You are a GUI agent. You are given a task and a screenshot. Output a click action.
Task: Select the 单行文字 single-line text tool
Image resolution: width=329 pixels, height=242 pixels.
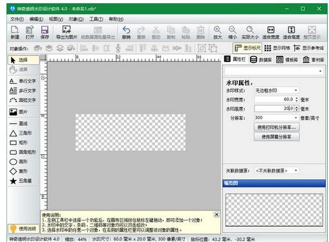pyautogui.click(x=22, y=81)
